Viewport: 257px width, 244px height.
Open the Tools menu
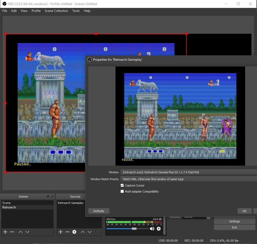[x=76, y=11]
